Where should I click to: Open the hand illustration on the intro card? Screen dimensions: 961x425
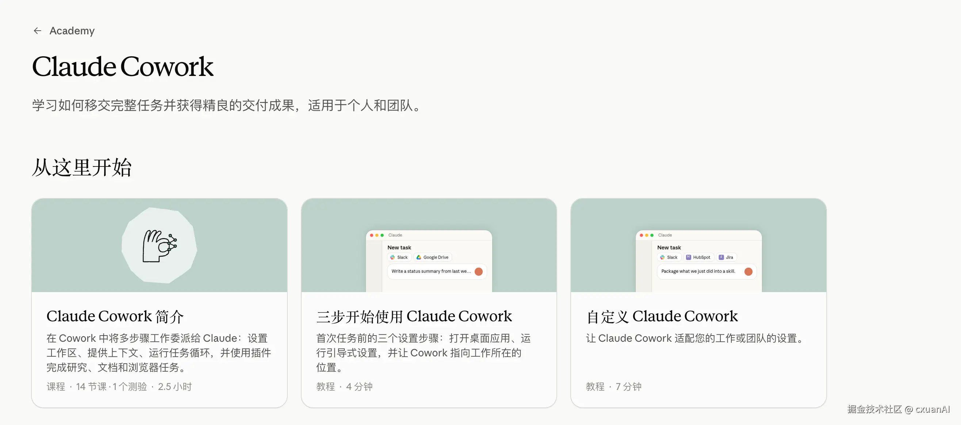160,245
